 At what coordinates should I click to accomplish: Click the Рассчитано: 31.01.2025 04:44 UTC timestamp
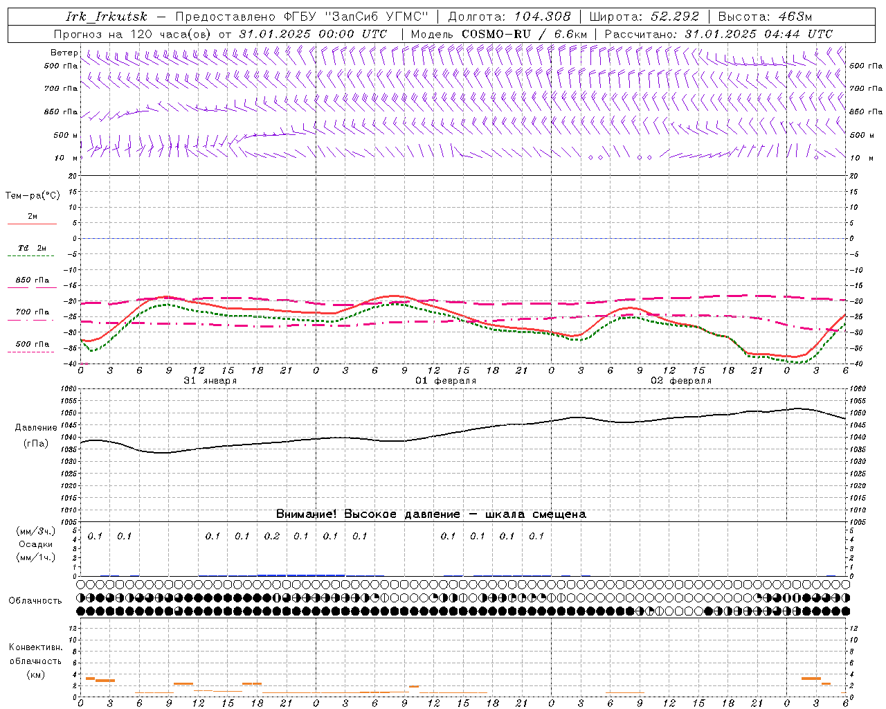click(x=718, y=34)
